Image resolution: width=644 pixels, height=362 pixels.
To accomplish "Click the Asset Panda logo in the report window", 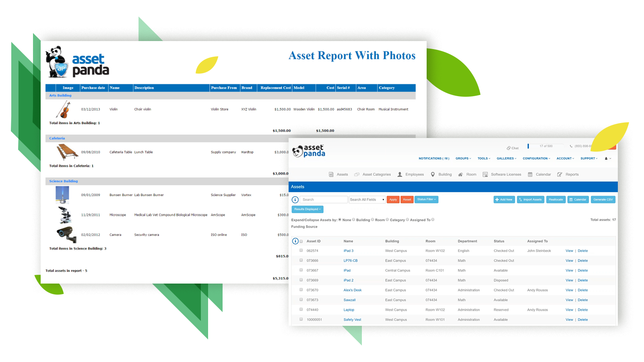I will pyautogui.click(x=77, y=62).
